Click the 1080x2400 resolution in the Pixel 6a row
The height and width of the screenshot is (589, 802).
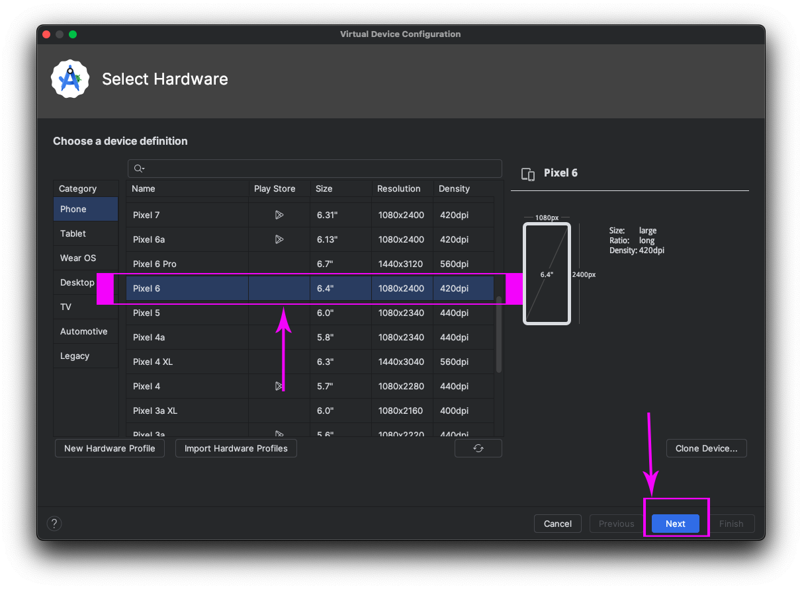click(401, 239)
